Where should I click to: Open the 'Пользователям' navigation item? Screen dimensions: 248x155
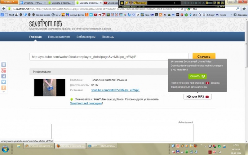(59, 37)
